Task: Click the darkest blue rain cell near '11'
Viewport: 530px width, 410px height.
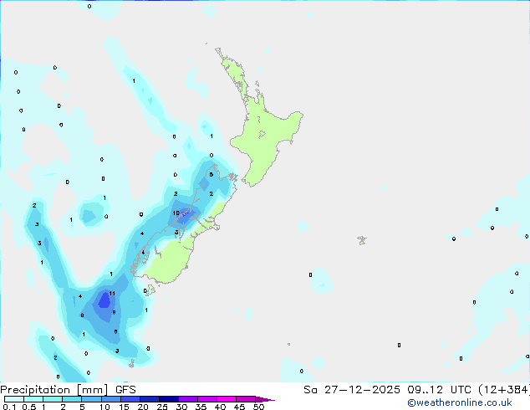Action: coord(104,300)
